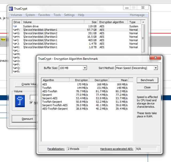Viewport: 171px width, 162px height.
Task: Click the Size column header
Action: click(x=91, y=22)
